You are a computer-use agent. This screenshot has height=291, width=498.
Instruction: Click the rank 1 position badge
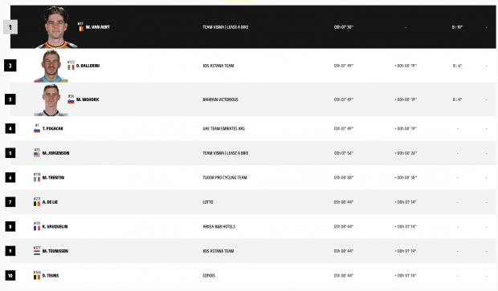10,27
